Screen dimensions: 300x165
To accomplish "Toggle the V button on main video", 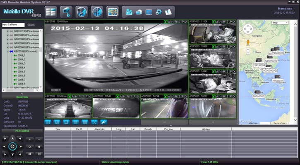I will 166,21.
